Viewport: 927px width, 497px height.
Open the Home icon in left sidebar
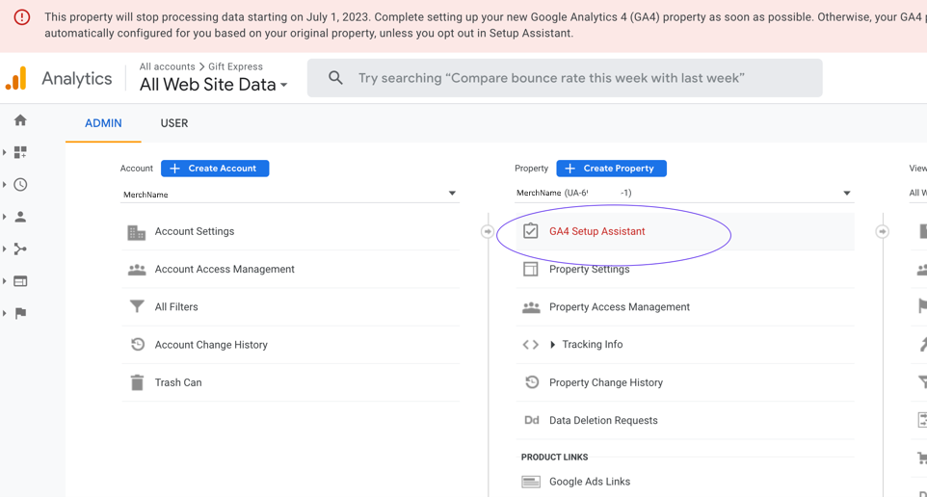[x=20, y=120]
